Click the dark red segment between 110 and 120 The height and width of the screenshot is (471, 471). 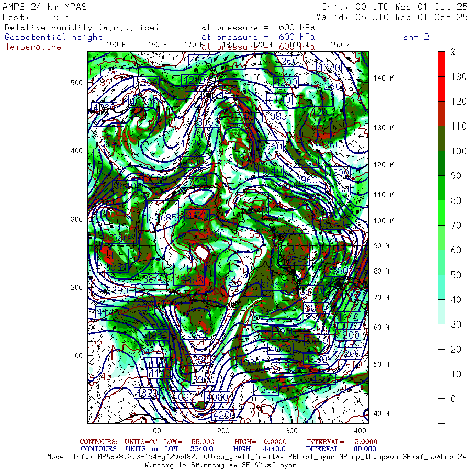[441, 114]
